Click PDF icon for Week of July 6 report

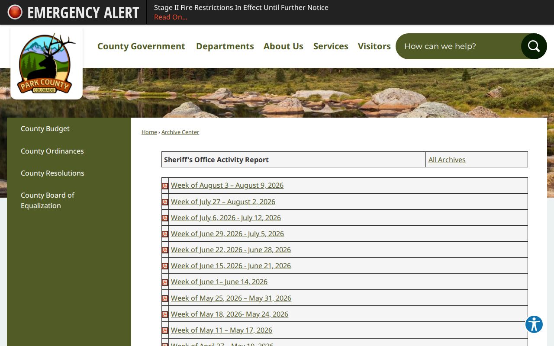[x=165, y=218]
